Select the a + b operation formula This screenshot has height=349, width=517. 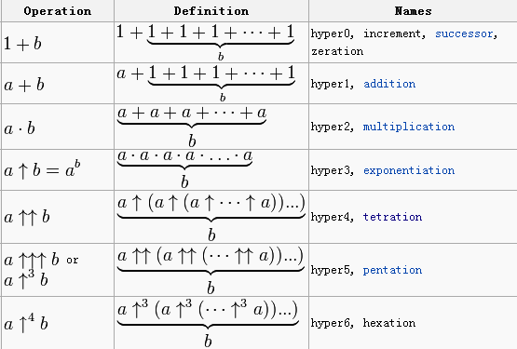click(x=24, y=85)
